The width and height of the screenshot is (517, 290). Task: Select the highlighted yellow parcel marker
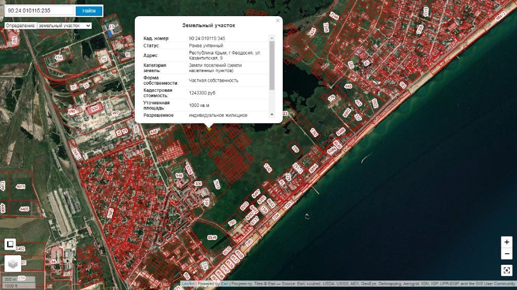[209, 128]
